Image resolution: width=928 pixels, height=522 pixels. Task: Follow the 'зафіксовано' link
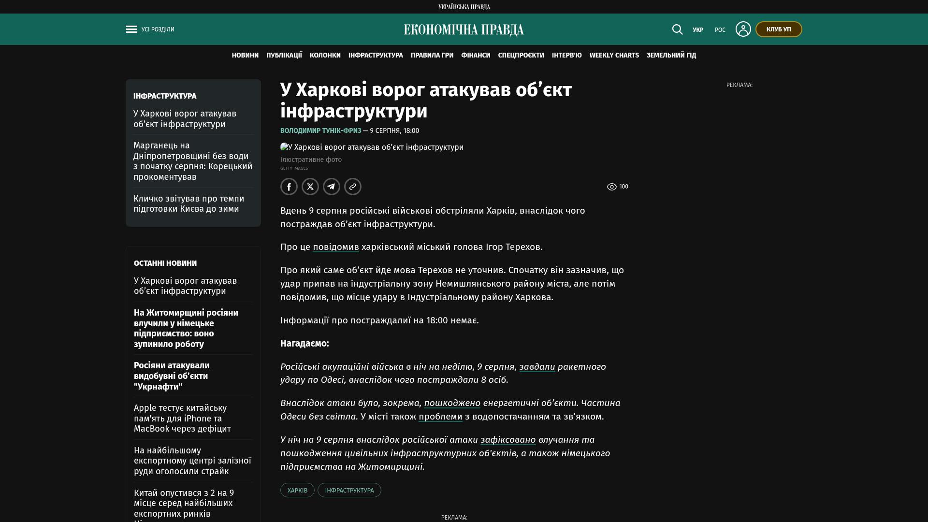point(508,440)
